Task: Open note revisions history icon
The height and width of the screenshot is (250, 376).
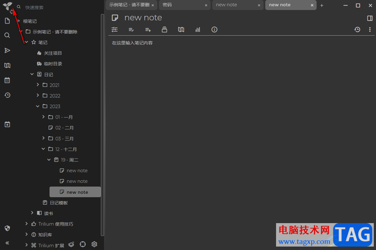Action: coord(357,29)
